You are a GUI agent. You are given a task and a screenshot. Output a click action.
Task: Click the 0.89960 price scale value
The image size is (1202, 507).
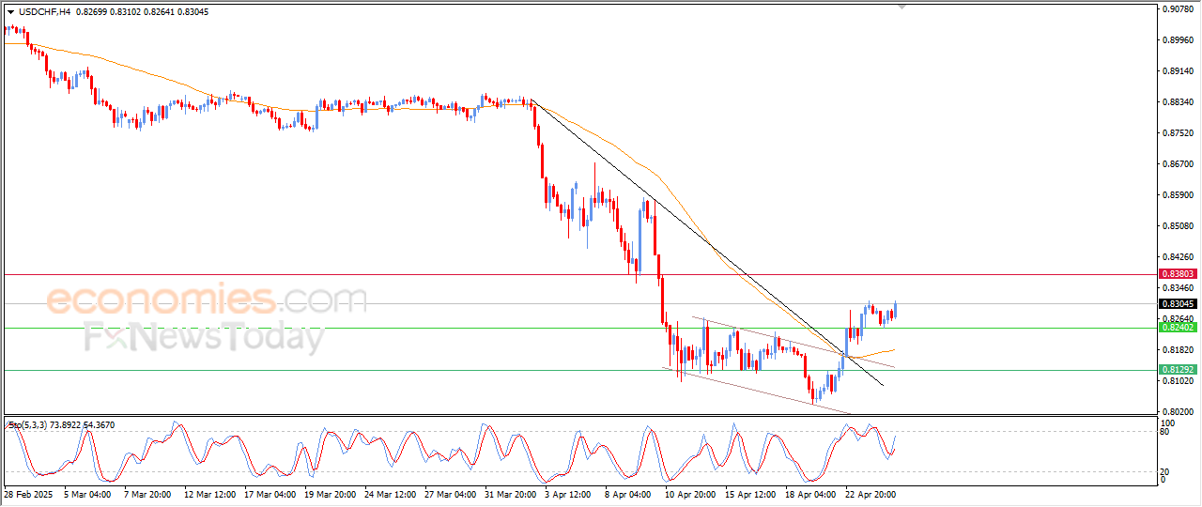pos(1179,40)
